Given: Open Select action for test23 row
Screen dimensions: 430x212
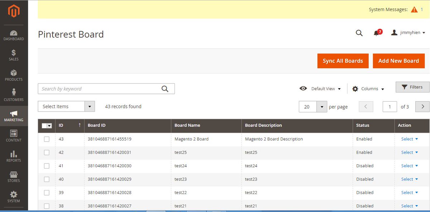Looking at the screenshot, I should click(410, 179).
